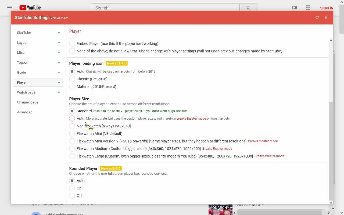Select Classic (Pre-2018) loading icon
Viewport: 344px width, 215px height.
coord(72,79)
